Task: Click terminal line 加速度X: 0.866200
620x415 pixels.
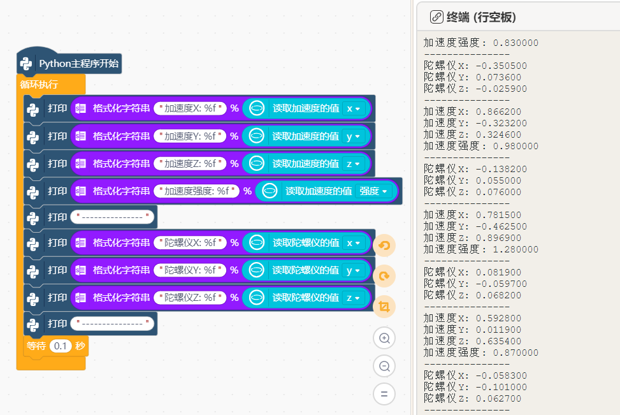Action: (473, 112)
